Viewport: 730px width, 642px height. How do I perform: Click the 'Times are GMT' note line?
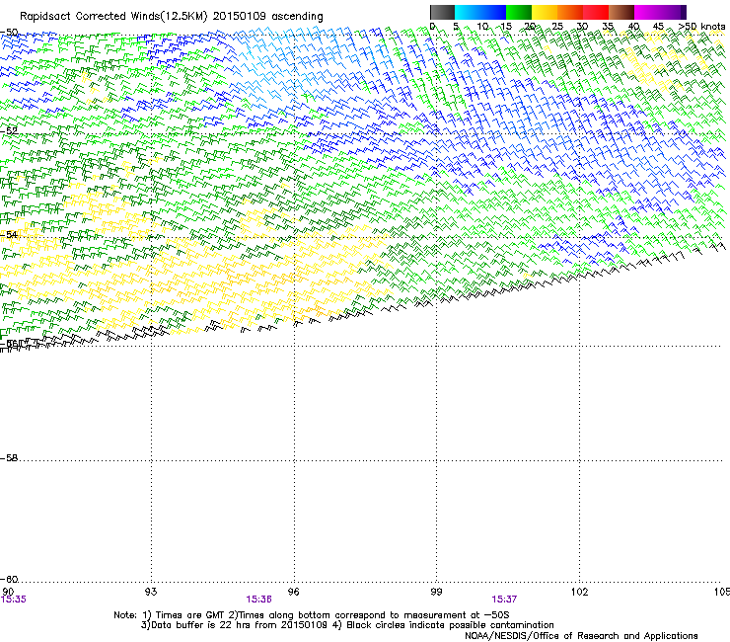pos(312,615)
